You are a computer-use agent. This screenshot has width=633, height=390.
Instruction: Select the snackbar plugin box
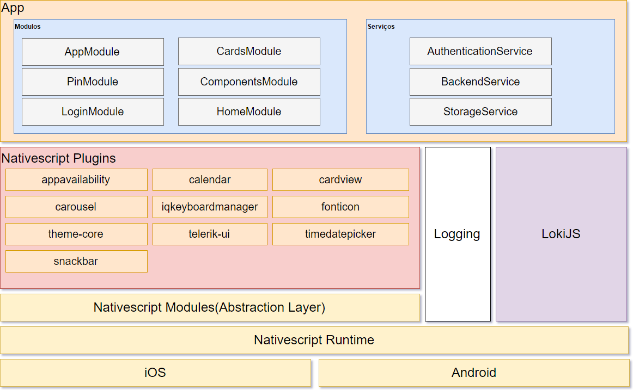click(76, 262)
